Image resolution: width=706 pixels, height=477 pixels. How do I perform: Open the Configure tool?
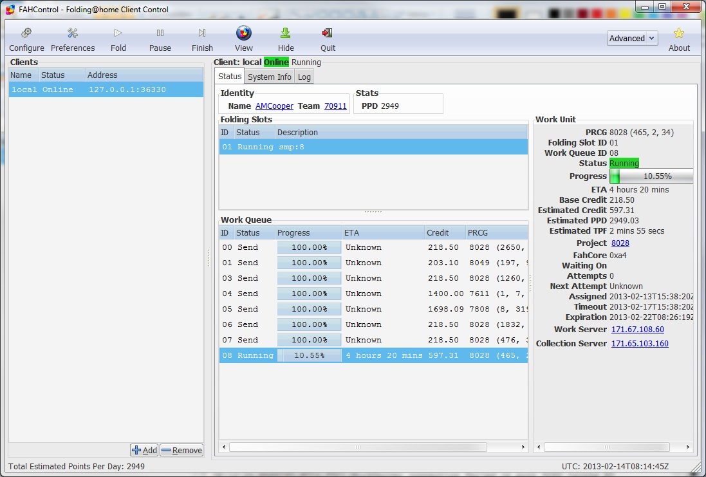tap(26, 39)
